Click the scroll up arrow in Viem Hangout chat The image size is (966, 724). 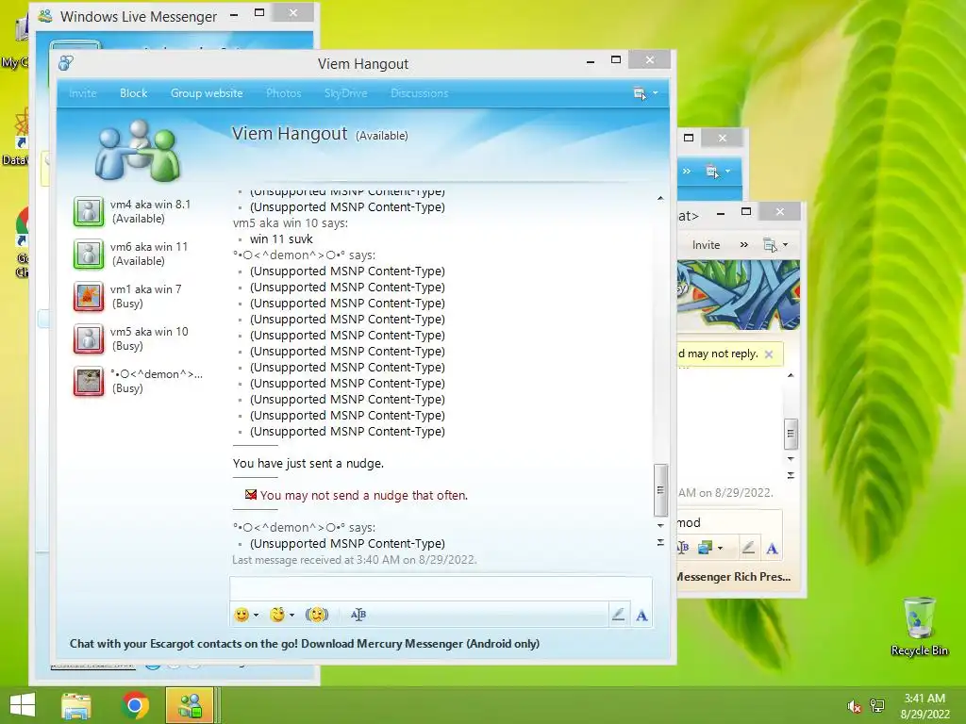pyautogui.click(x=660, y=198)
